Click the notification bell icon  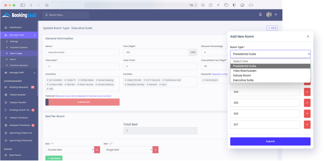tap(260, 14)
